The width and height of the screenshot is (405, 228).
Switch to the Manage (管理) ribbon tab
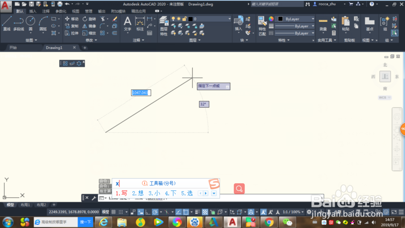click(89, 11)
